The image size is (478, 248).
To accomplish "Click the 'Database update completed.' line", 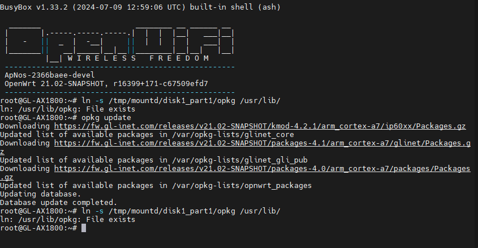I will [x=58, y=203].
